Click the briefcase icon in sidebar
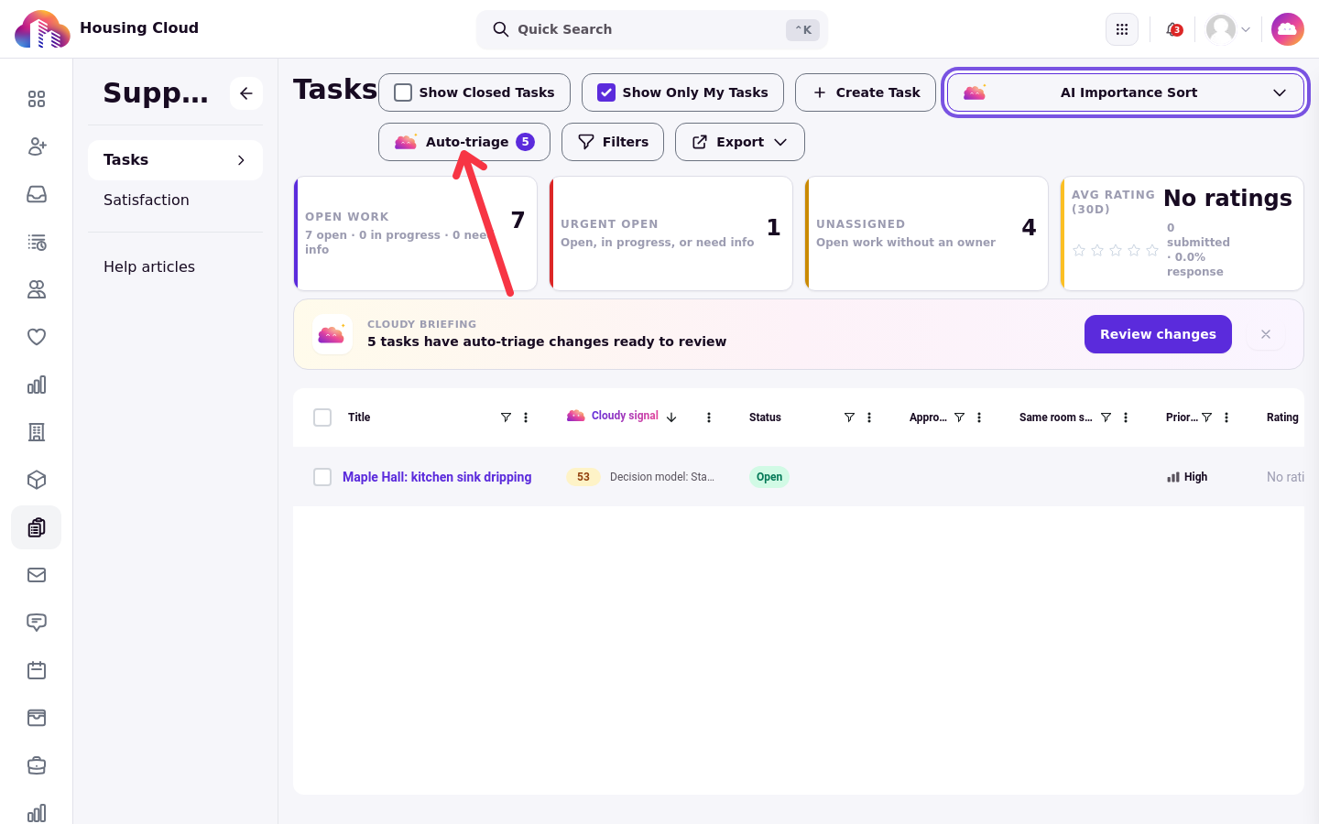Viewport: 1319px width, 824px height. click(x=37, y=765)
